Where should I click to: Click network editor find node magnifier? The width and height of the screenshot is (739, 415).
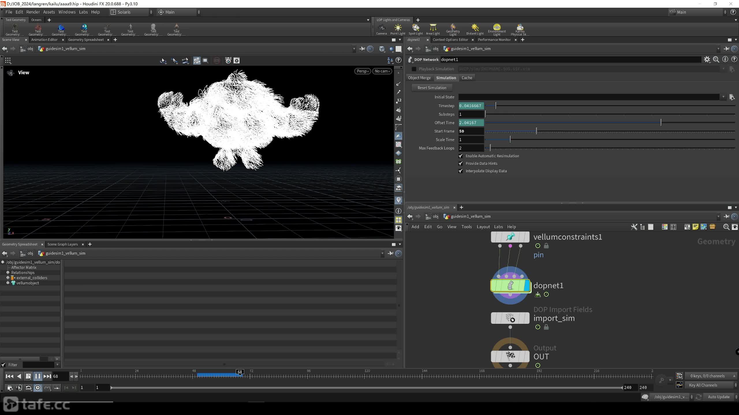pyautogui.click(x=726, y=227)
